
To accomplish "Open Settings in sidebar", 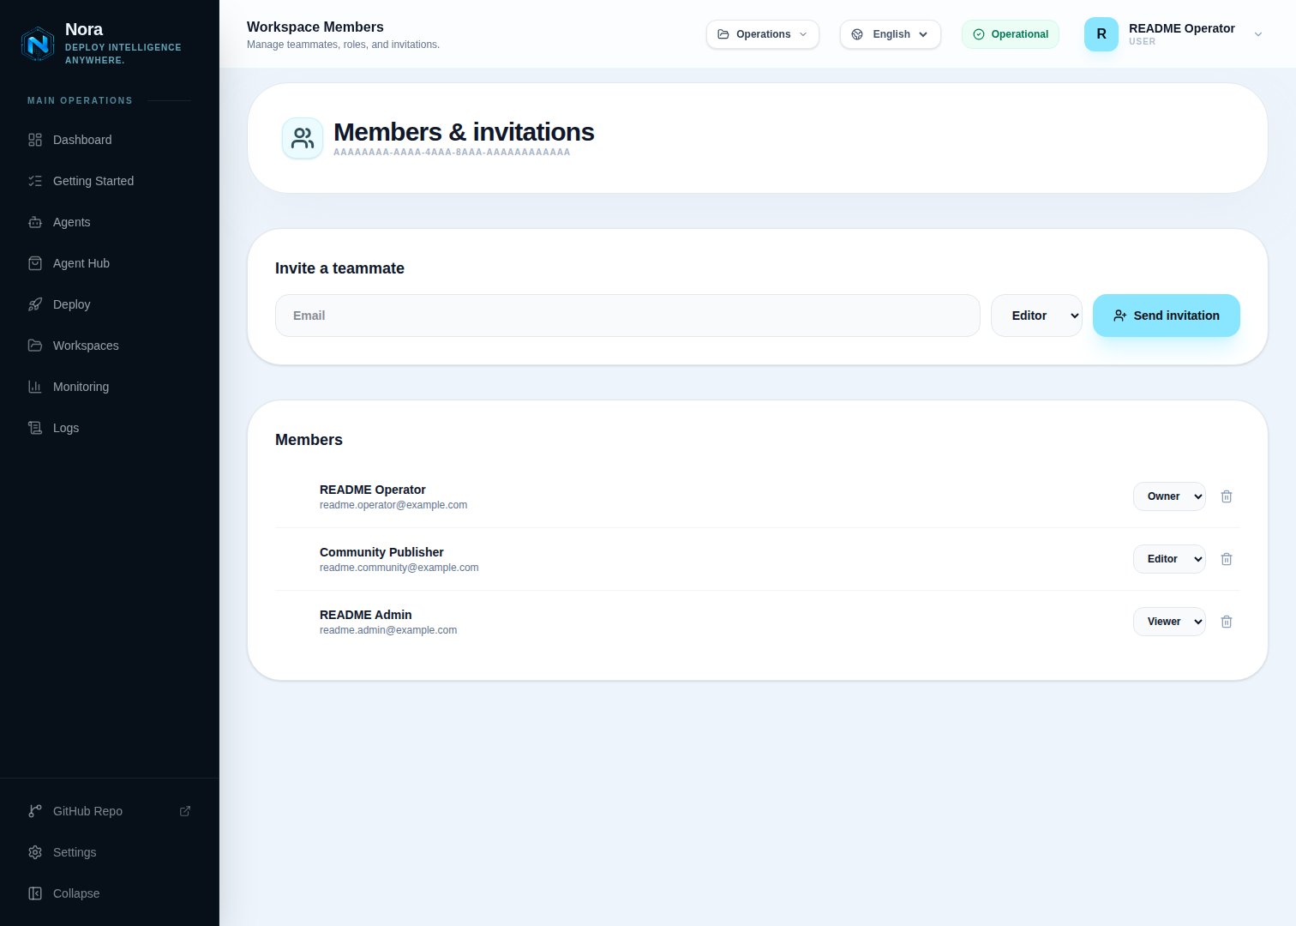I will pyautogui.click(x=110, y=852).
